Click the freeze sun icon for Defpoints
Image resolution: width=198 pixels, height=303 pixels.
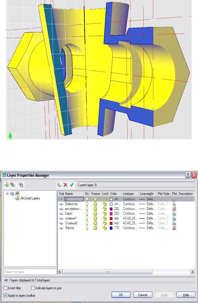[95, 204]
